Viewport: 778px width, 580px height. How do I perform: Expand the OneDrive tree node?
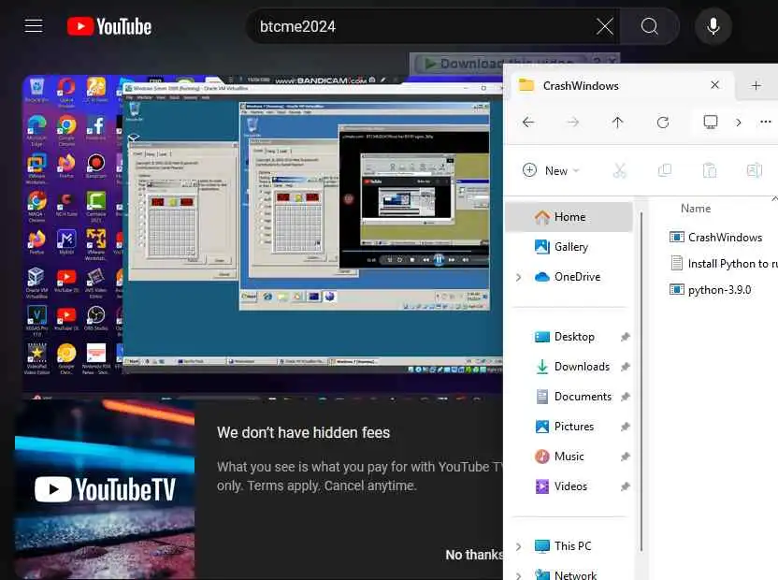518,277
